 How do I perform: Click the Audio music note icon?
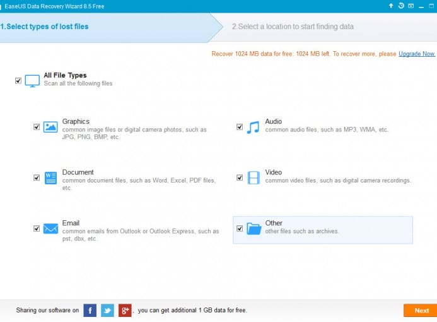[x=253, y=128]
